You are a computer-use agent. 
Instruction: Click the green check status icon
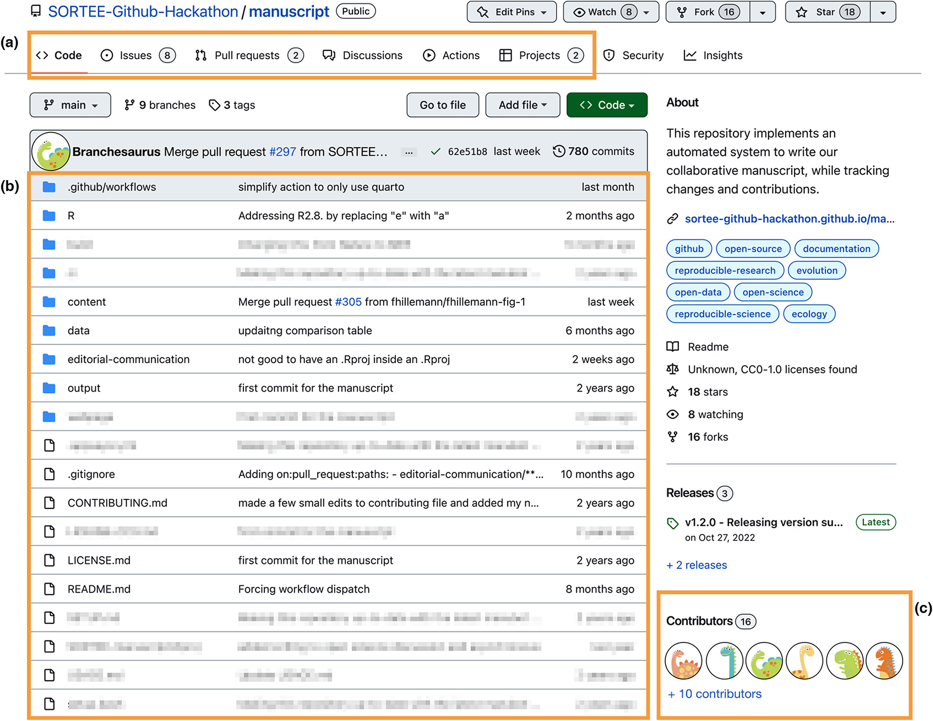(x=435, y=152)
